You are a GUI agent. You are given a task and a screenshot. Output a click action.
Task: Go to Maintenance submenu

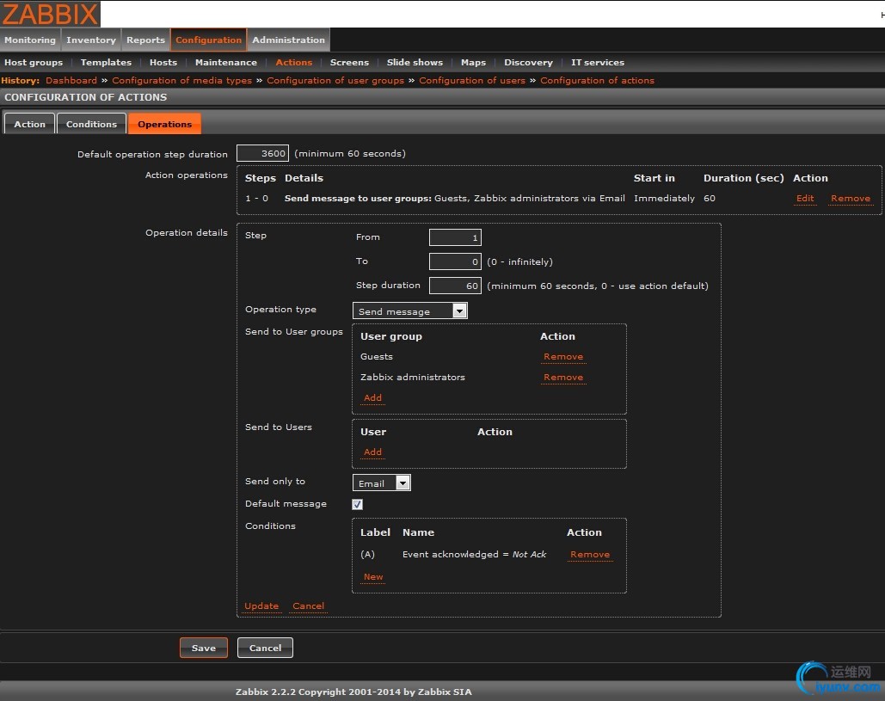[x=225, y=62]
